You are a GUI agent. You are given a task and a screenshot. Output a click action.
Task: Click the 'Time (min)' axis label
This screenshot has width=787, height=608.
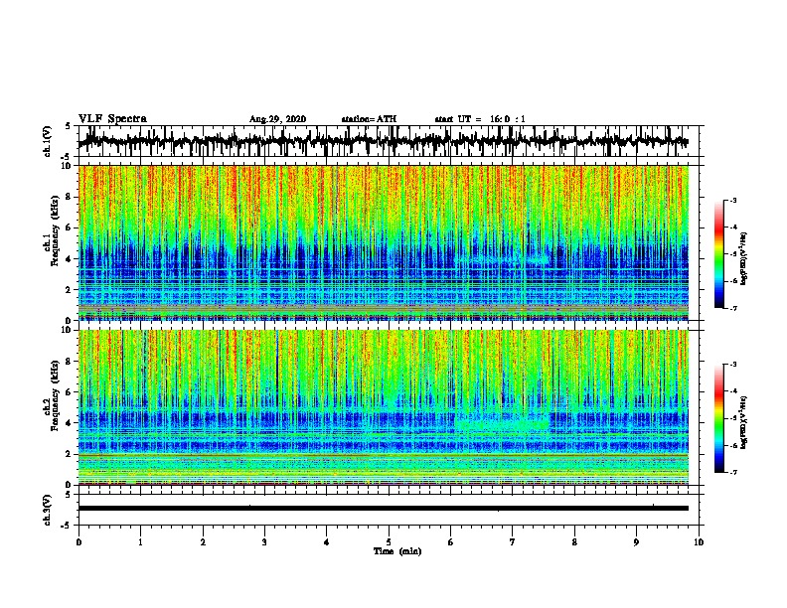click(397, 551)
